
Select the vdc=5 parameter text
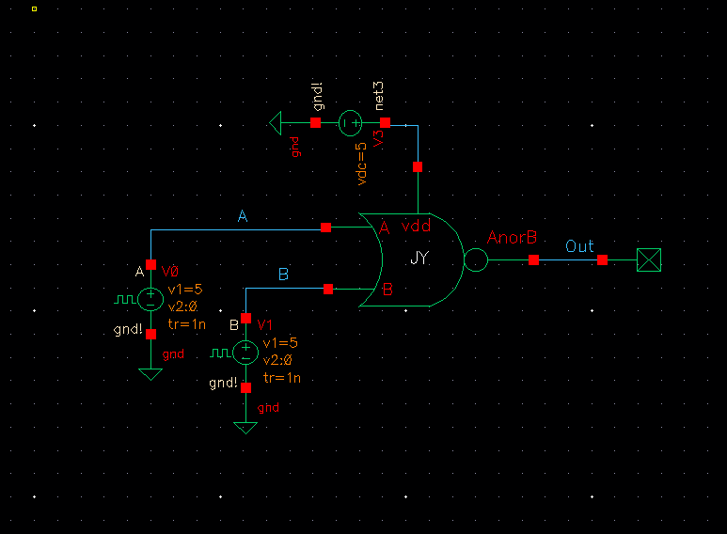point(362,165)
